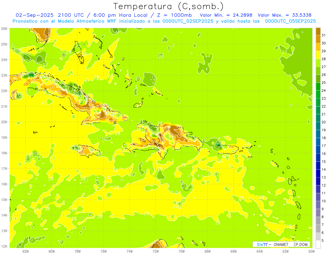Click the 60W longitude axis label
This screenshot has width=331, height=255.
tap(312, 251)
